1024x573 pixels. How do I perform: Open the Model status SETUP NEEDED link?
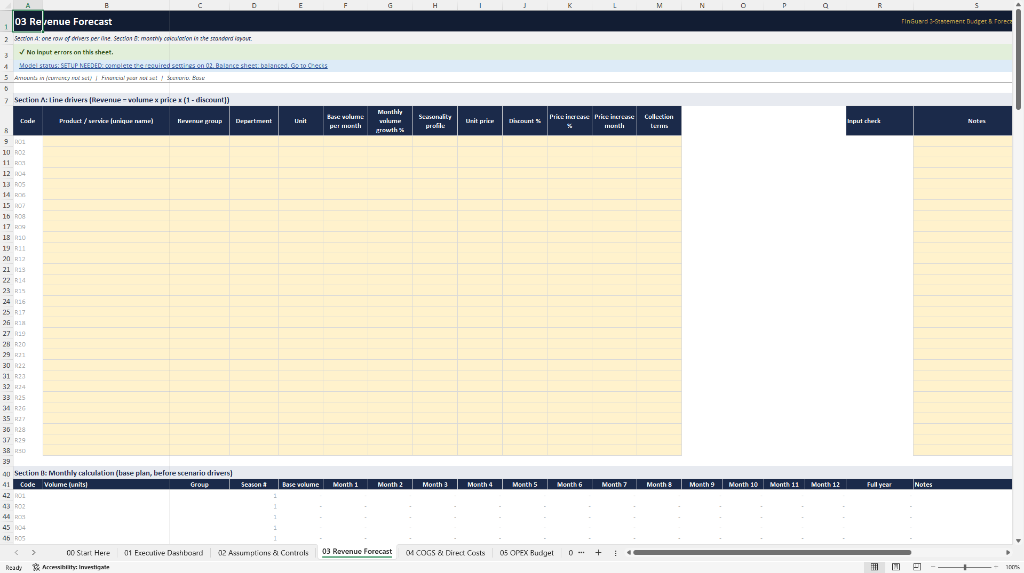[173, 66]
